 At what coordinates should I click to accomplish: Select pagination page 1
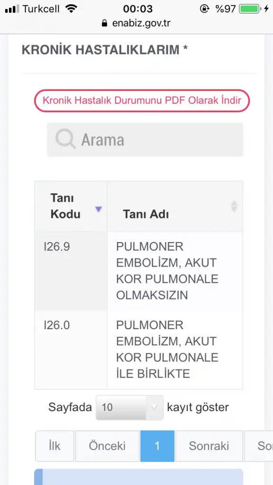[157, 446]
